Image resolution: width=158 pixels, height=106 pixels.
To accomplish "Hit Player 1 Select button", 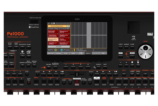I will [38, 75].
